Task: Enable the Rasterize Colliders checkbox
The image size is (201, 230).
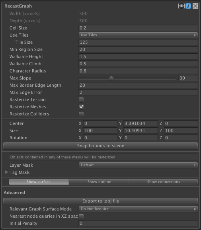Action: [x=81, y=114]
